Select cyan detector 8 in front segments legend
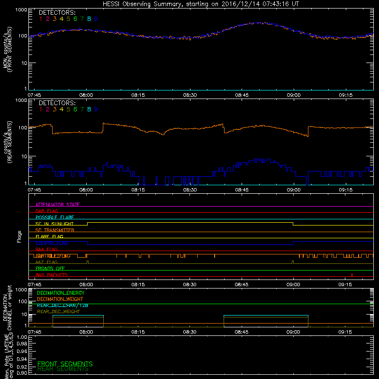379x379 pixels. tap(89, 19)
